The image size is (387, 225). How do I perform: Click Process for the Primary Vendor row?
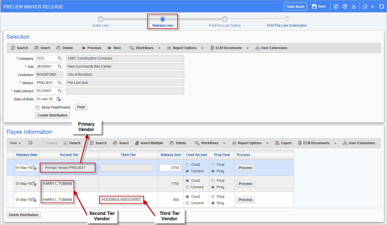pos(245,168)
